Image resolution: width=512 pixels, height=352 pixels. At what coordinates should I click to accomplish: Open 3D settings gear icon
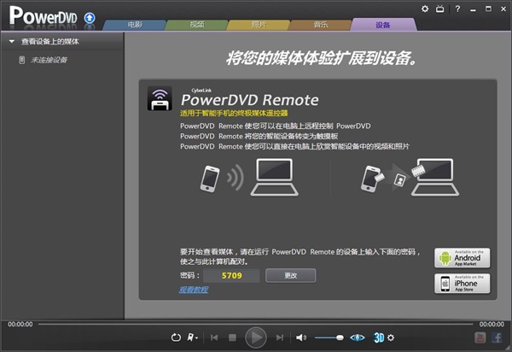click(x=391, y=337)
